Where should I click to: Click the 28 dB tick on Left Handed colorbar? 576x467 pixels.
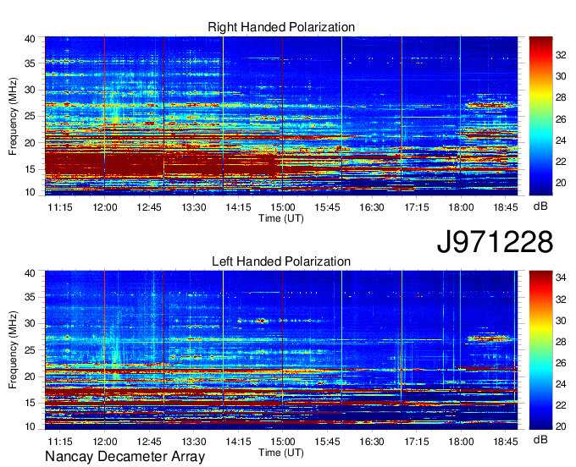click(561, 342)
